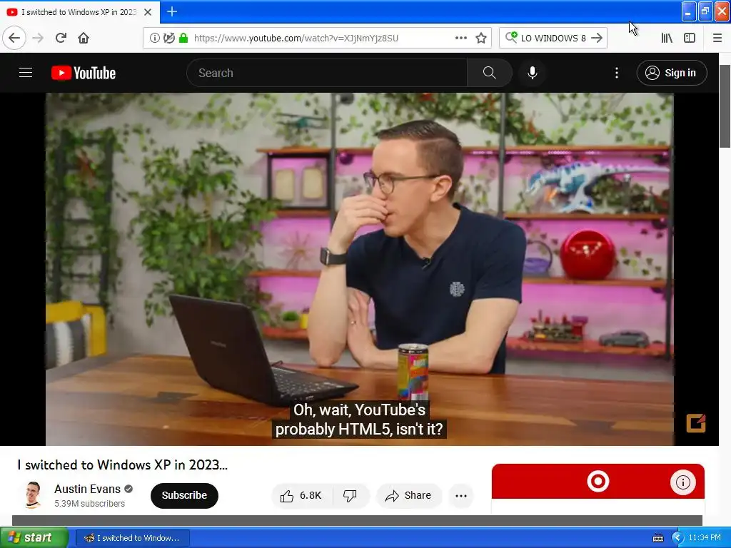This screenshot has width=731, height=548.
Task: Open more actions menu beside Share
Action: pyautogui.click(x=461, y=495)
